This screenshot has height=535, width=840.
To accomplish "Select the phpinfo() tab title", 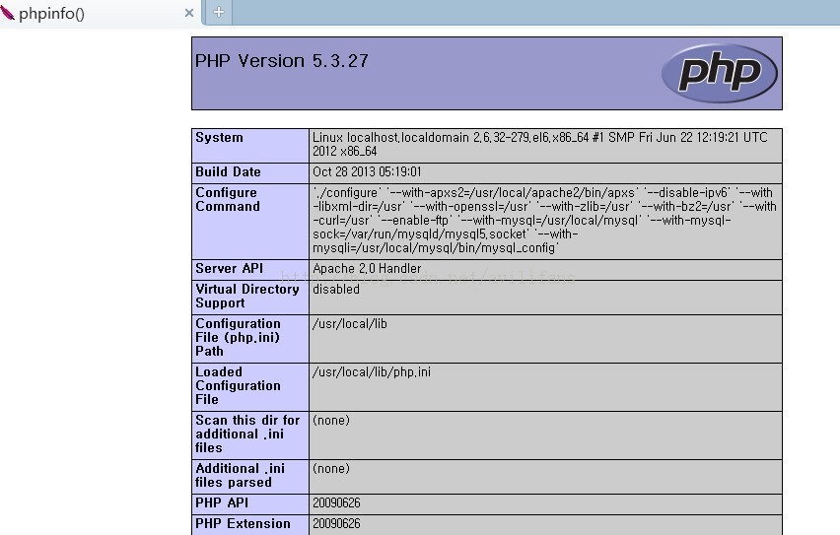I will pyautogui.click(x=51, y=14).
